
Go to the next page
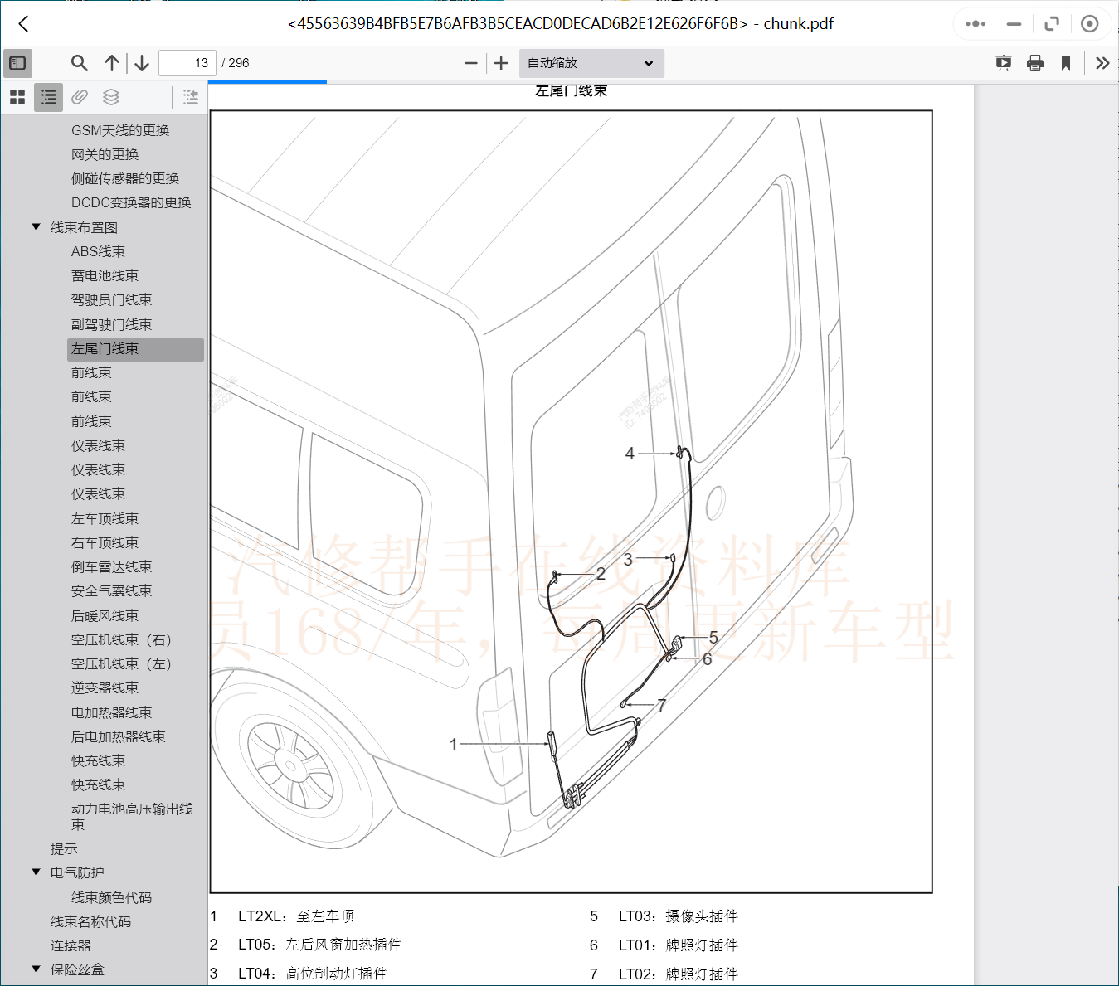point(141,62)
